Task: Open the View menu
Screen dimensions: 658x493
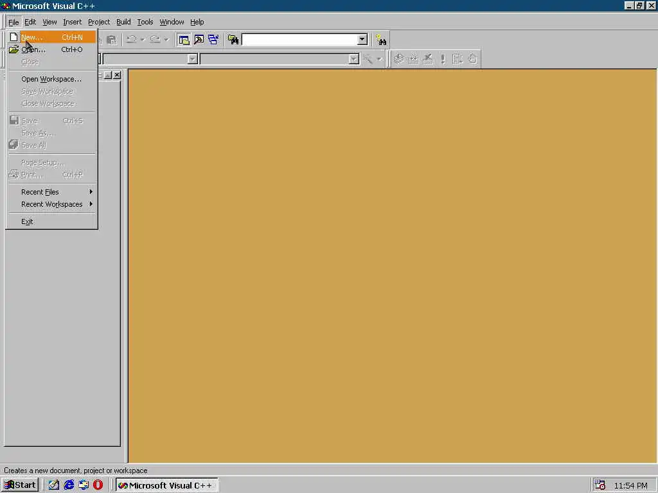Action: (x=49, y=22)
